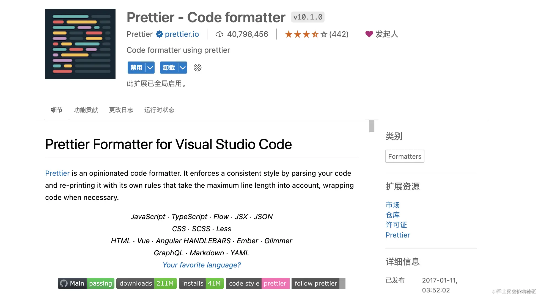Click the 40,798,456 install count
The width and height of the screenshot is (538, 296).
click(248, 34)
